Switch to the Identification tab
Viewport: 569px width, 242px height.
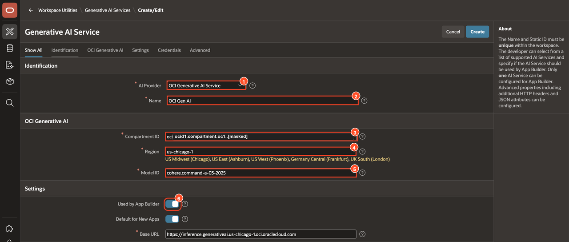click(65, 50)
